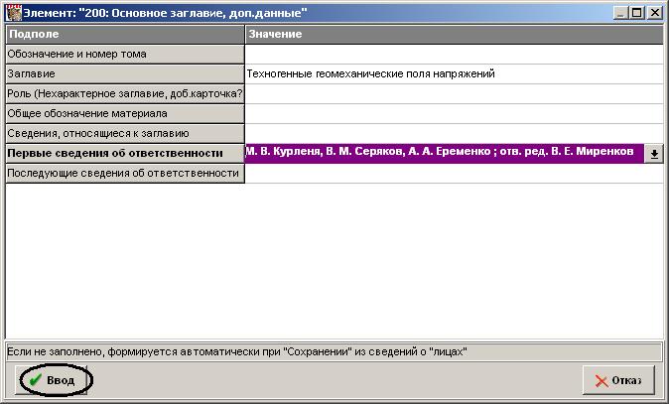Image resolution: width=669 pixels, height=404 pixels.
Task: Click the Роль subfield row label
Action: (x=124, y=93)
